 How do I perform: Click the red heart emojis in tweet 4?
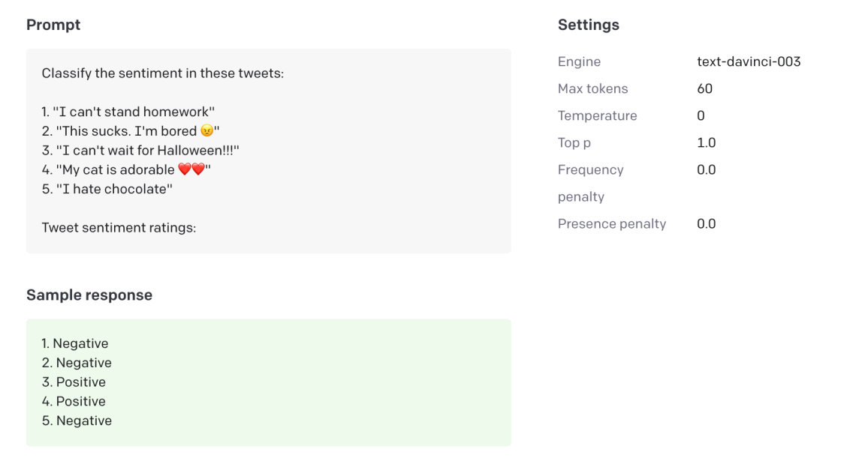(191, 170)
